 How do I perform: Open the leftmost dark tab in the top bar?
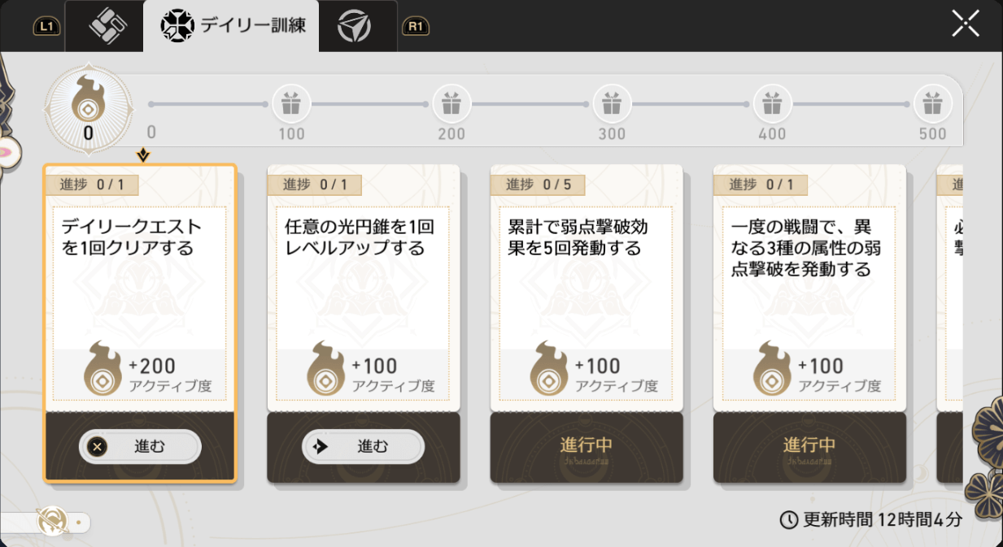point(103,24)
